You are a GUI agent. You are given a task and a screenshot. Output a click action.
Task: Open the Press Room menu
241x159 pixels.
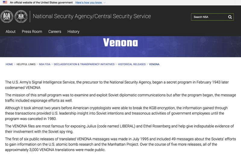32,31
